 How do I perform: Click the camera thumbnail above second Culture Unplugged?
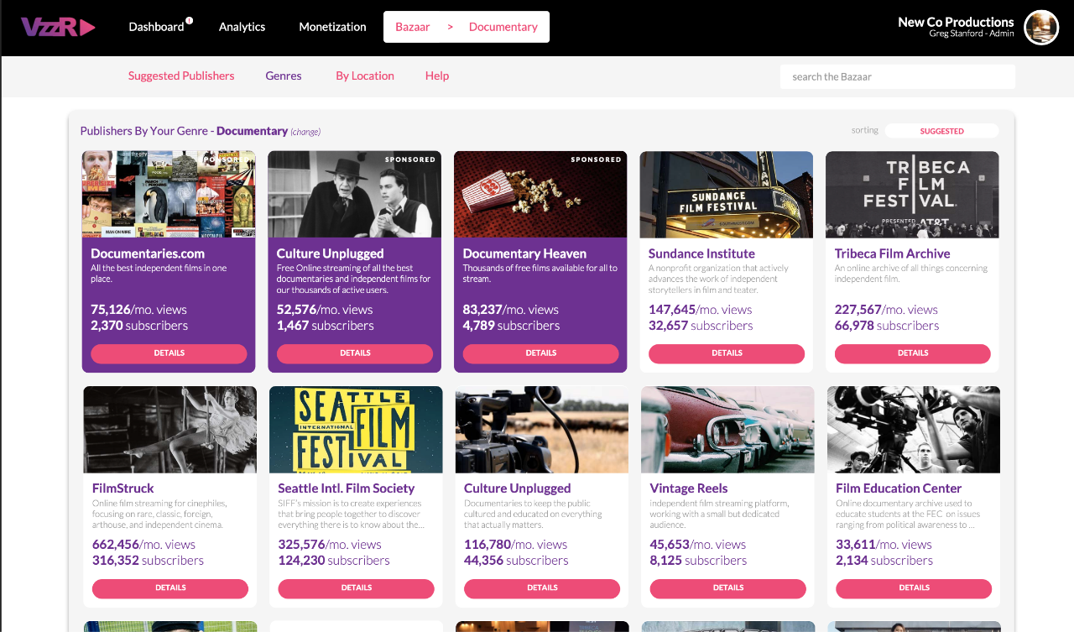click(x=542, y=429)
